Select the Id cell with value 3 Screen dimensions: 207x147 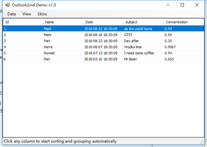click(23, 41)
